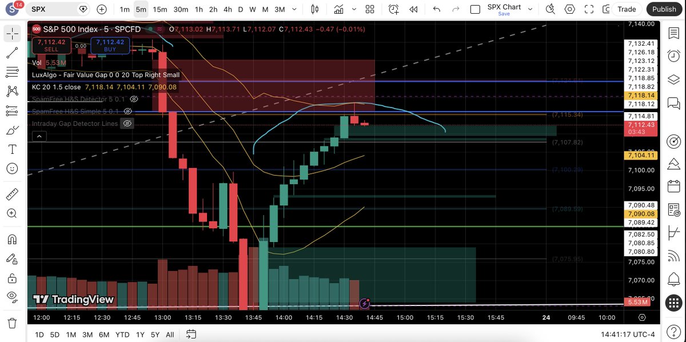This screenshot has height=342, width=686.
Task: Open chart settings hexagon icon
Action: tap(570, 9)
